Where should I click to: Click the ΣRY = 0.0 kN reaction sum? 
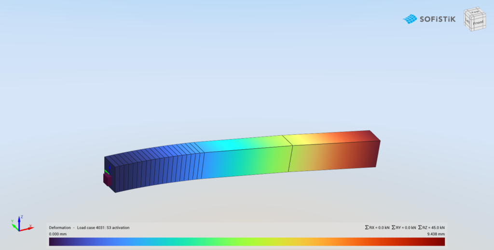403,227
